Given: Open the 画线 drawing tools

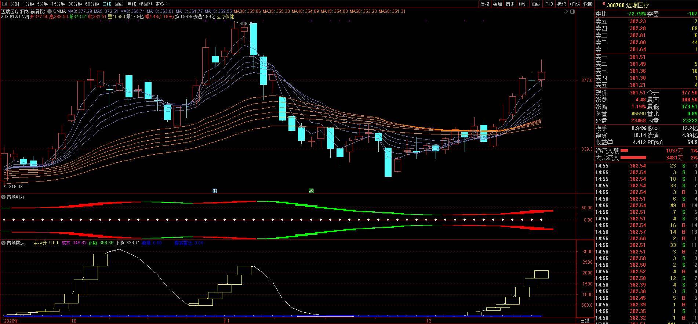Looking at the screenshot, I should (536, 4).
